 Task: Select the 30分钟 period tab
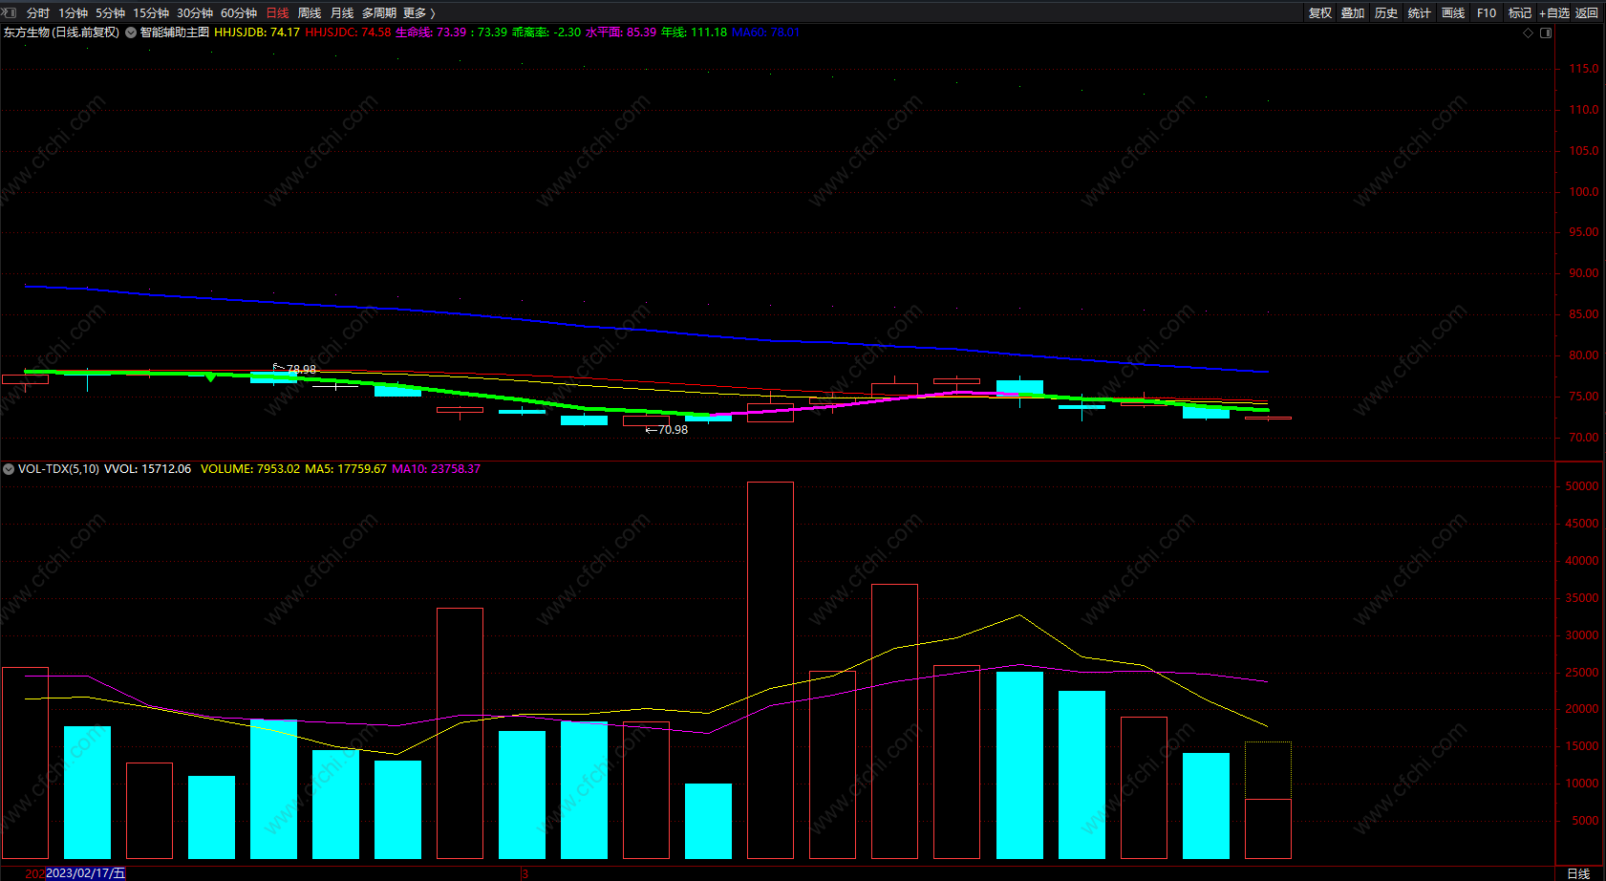click(x=195, y=13)
